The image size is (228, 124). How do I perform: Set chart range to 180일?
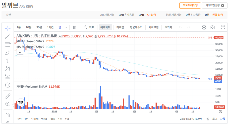(x=35, y=119)
